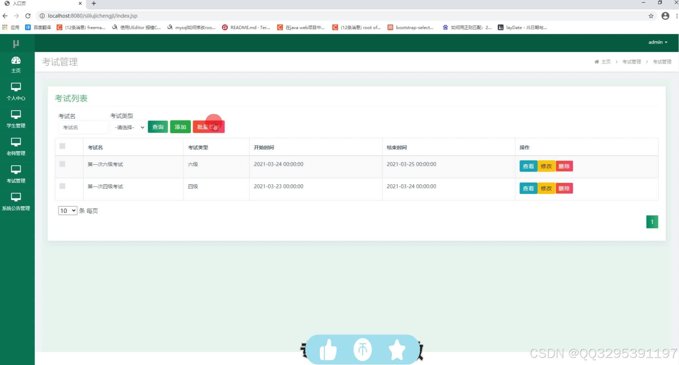Click the first 考试管理 breadcrumb
Screen dimensions: 679x365
tap(632, 62)
